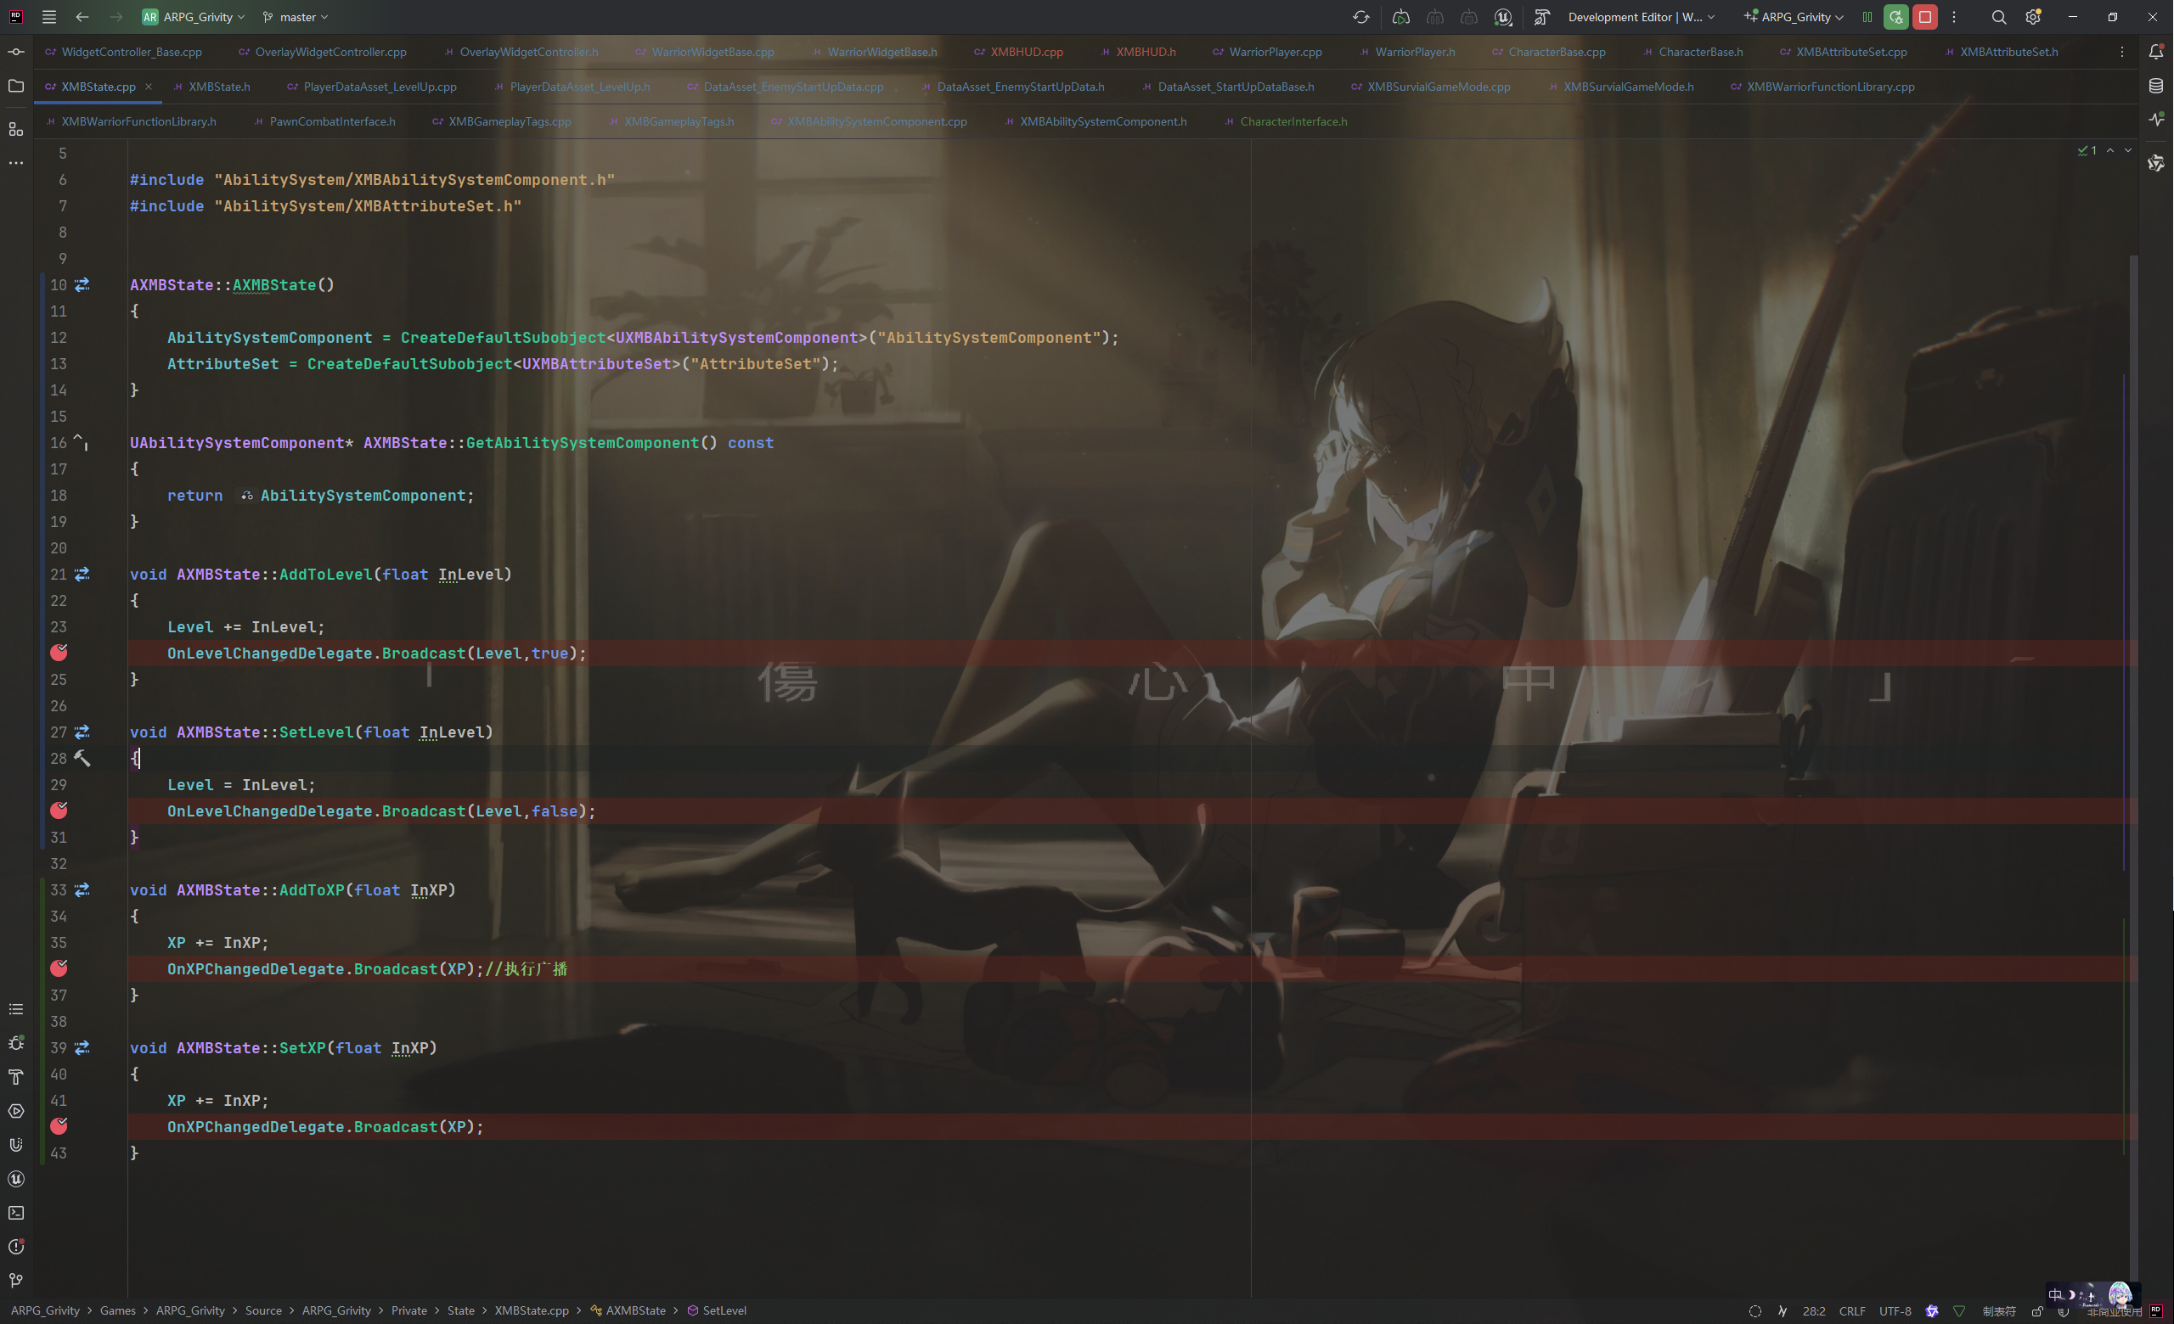Change UTF-8 file encoding
Image resolution: width=2174 pixels, height=1324 pixels.
click(x=1895, y=1310)
